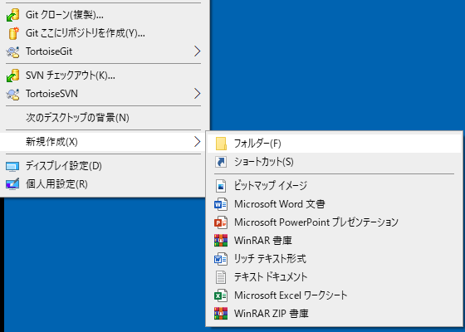Click the ショートカット arrow icon
The width and height of the screenshot is (465, 332).
click(221, 162)
